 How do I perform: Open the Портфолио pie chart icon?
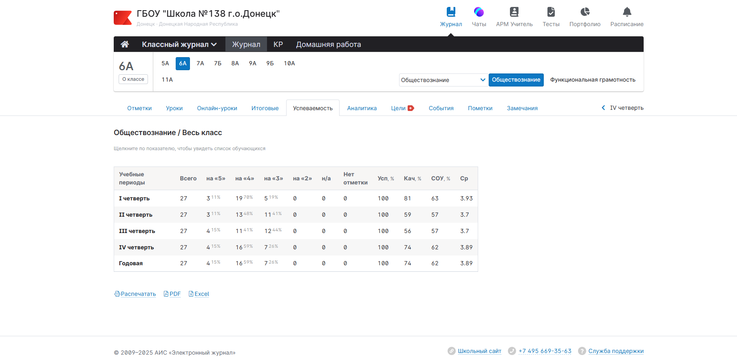585,12
